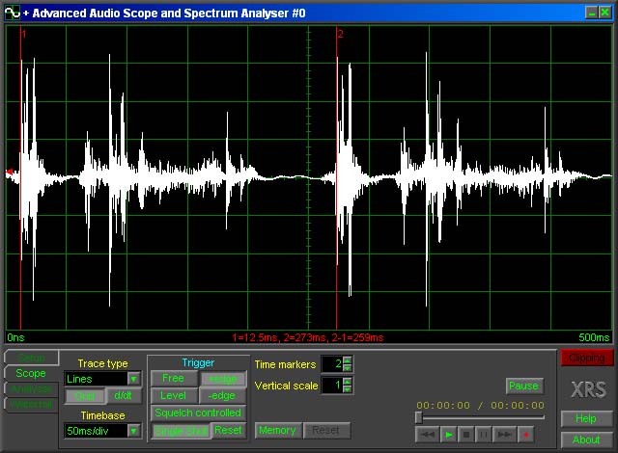Click the fast-forward transport icon
This screenshot has width=618, height=453.
[504, 435]
